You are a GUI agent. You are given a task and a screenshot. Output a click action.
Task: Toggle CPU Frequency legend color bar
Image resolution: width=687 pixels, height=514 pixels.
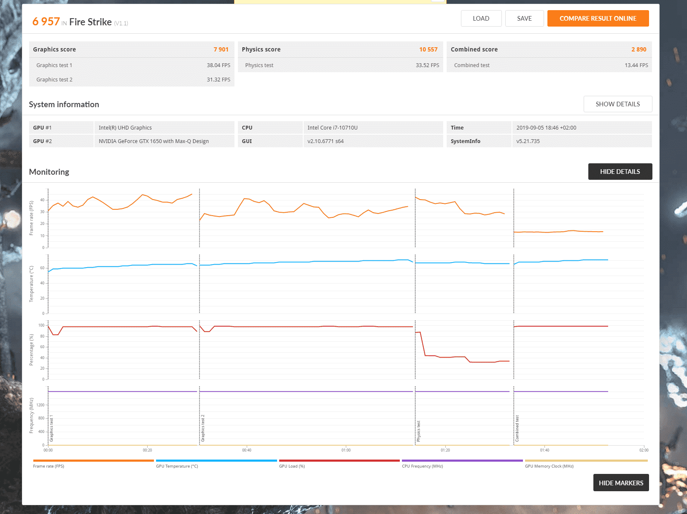coord(462,461)
